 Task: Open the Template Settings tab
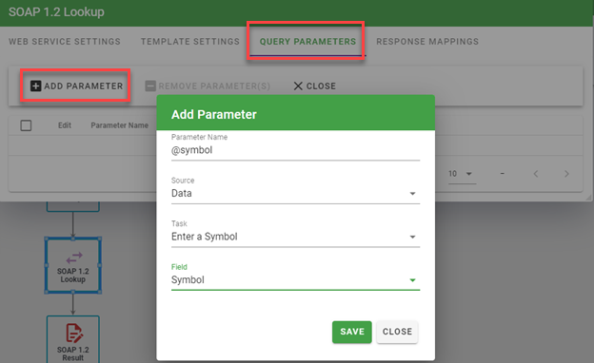pos(190,42)
